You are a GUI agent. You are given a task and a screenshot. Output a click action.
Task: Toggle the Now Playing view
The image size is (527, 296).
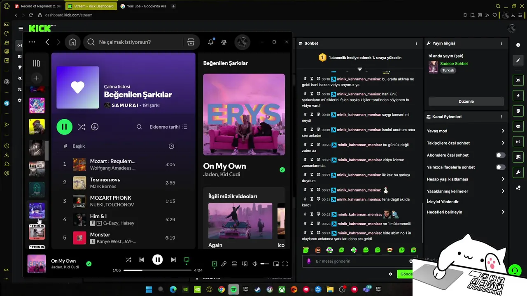coord(214,264)
